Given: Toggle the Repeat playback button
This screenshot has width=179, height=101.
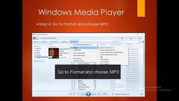Looking at the screenshot, I should (74, 94).
